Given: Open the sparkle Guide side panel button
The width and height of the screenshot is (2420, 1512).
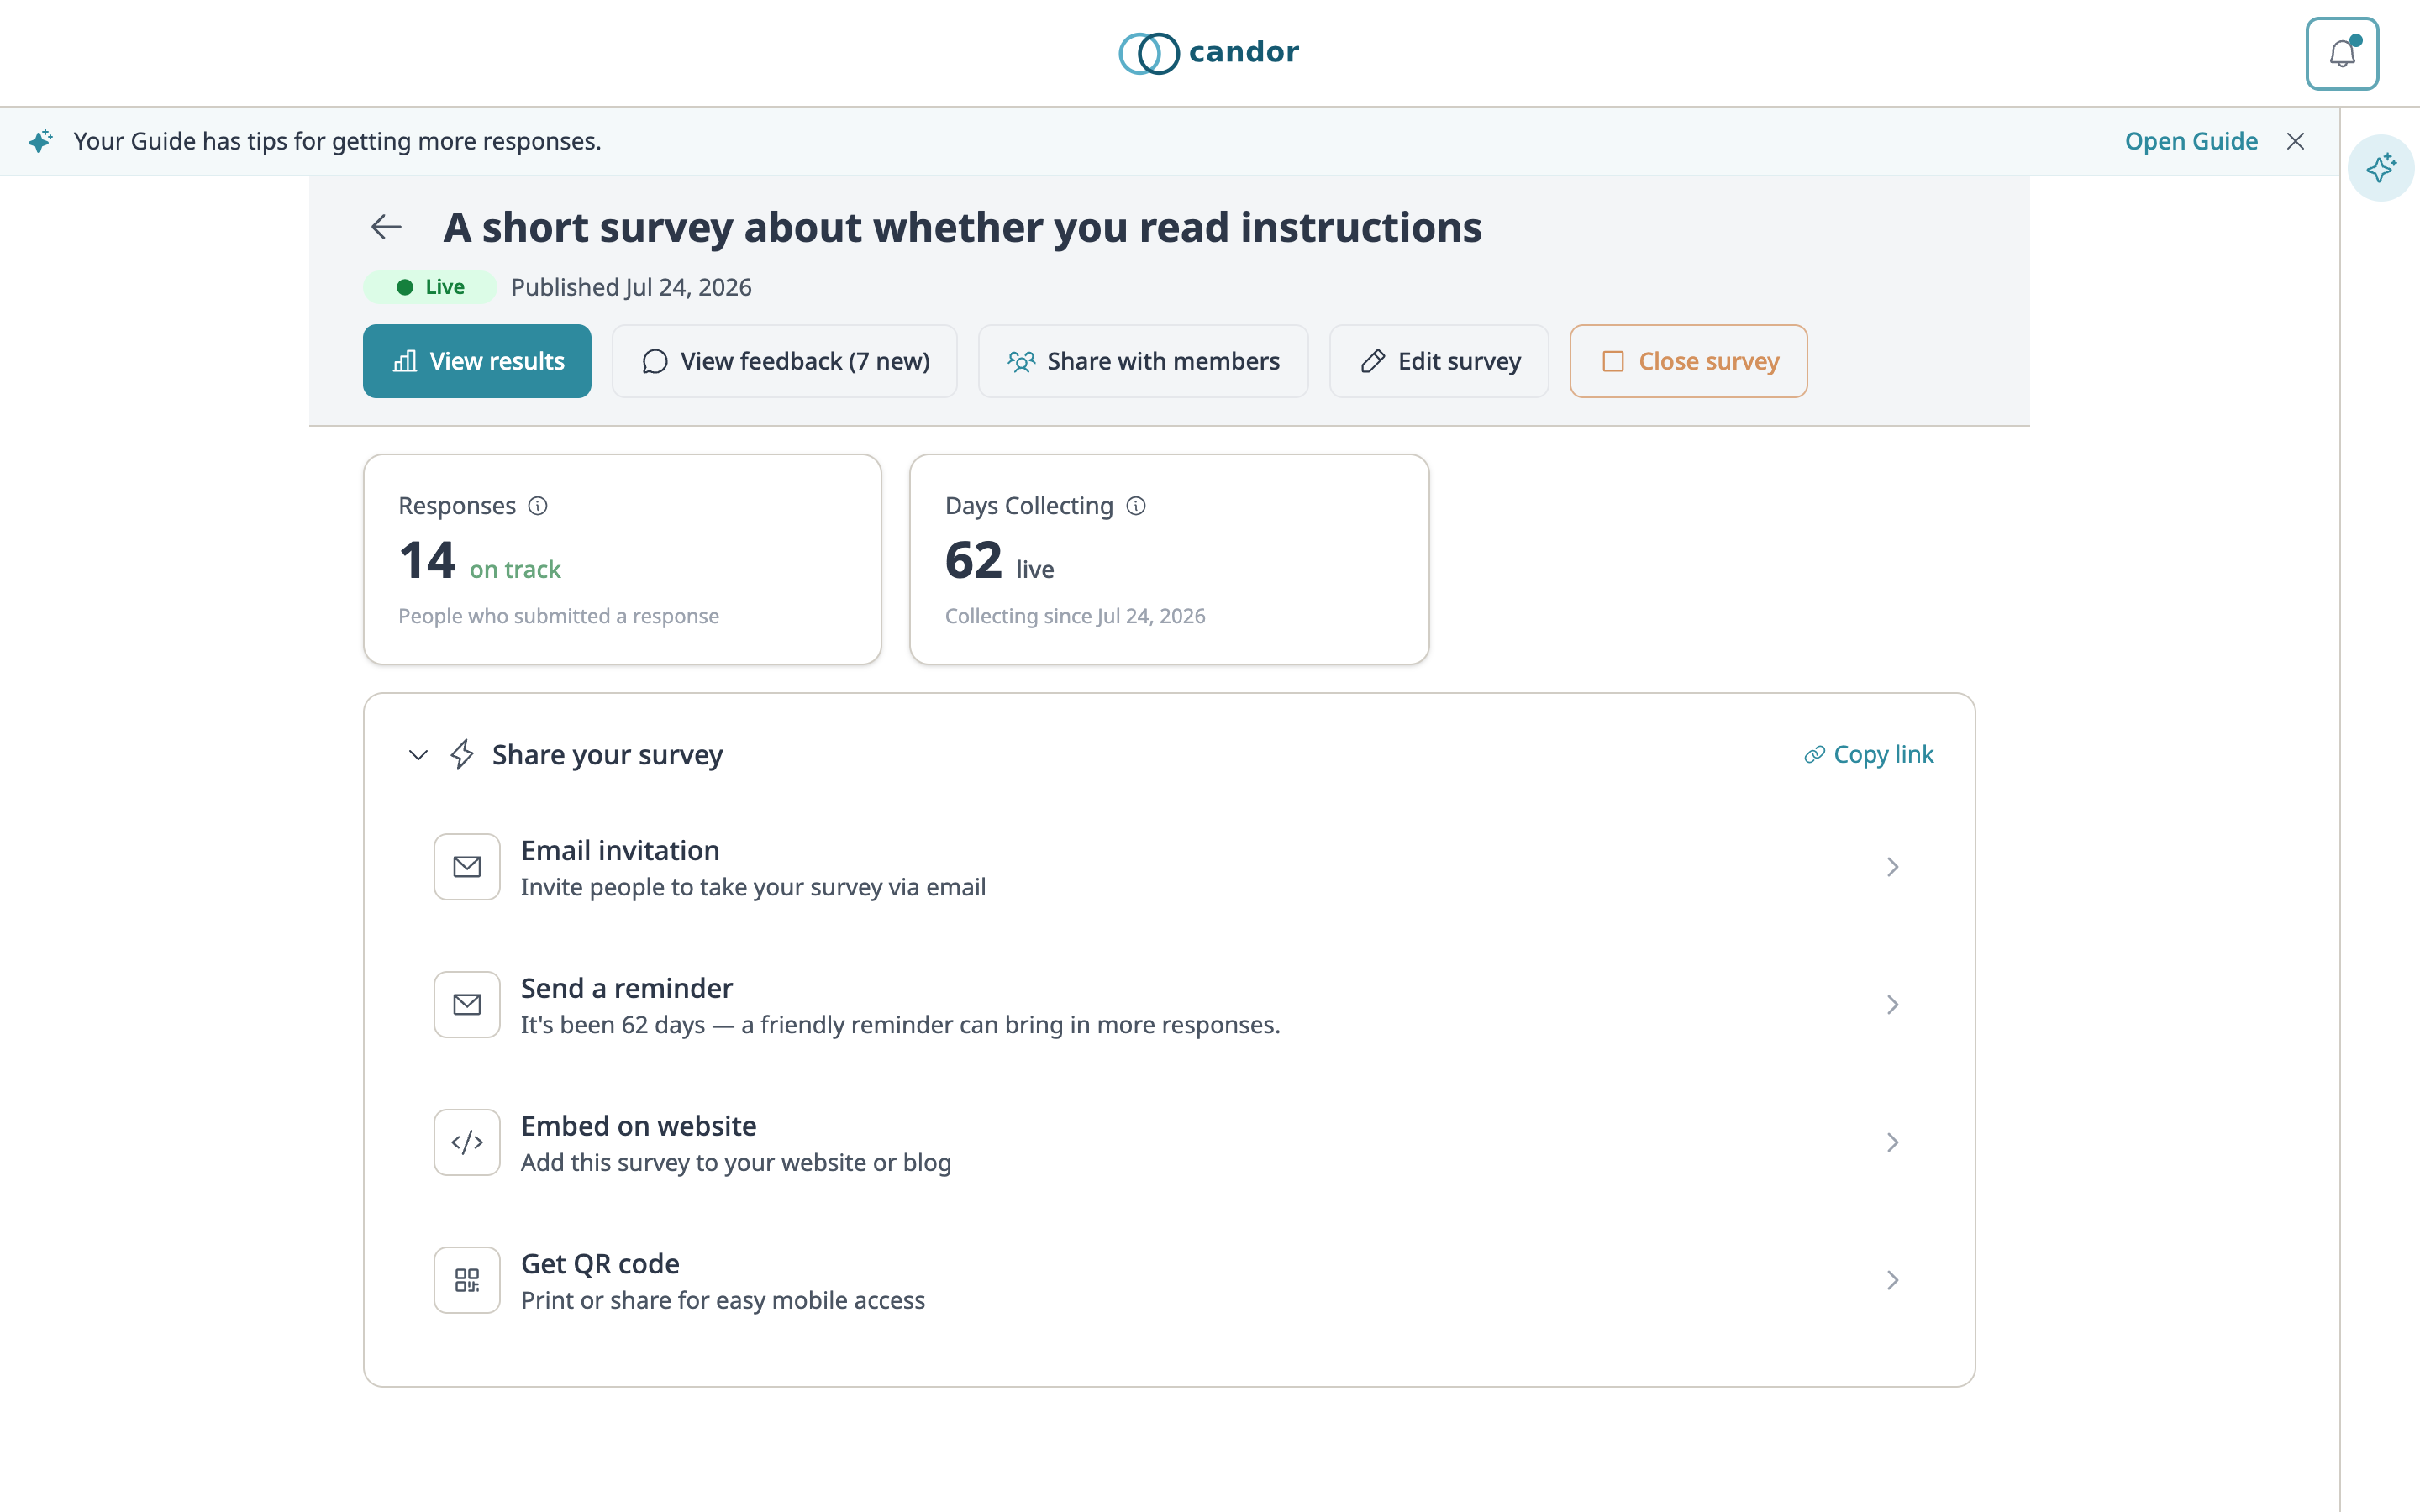Looking at the screenshot, I should click(x=2381, y=168).
